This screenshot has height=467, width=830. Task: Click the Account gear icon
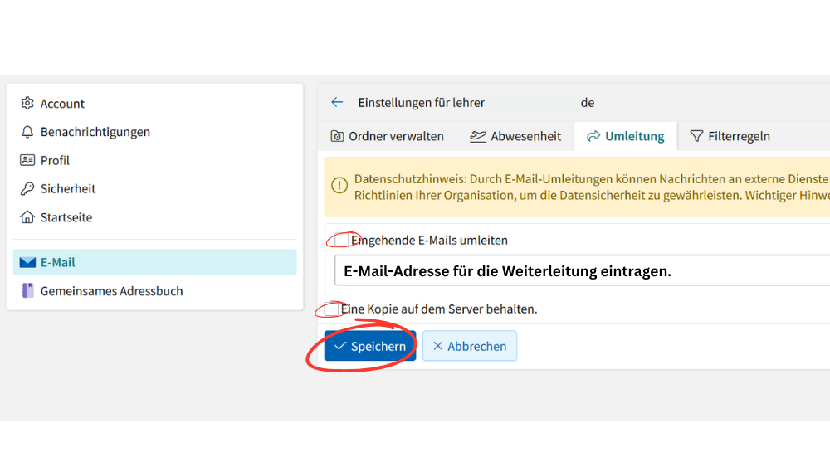27,103
